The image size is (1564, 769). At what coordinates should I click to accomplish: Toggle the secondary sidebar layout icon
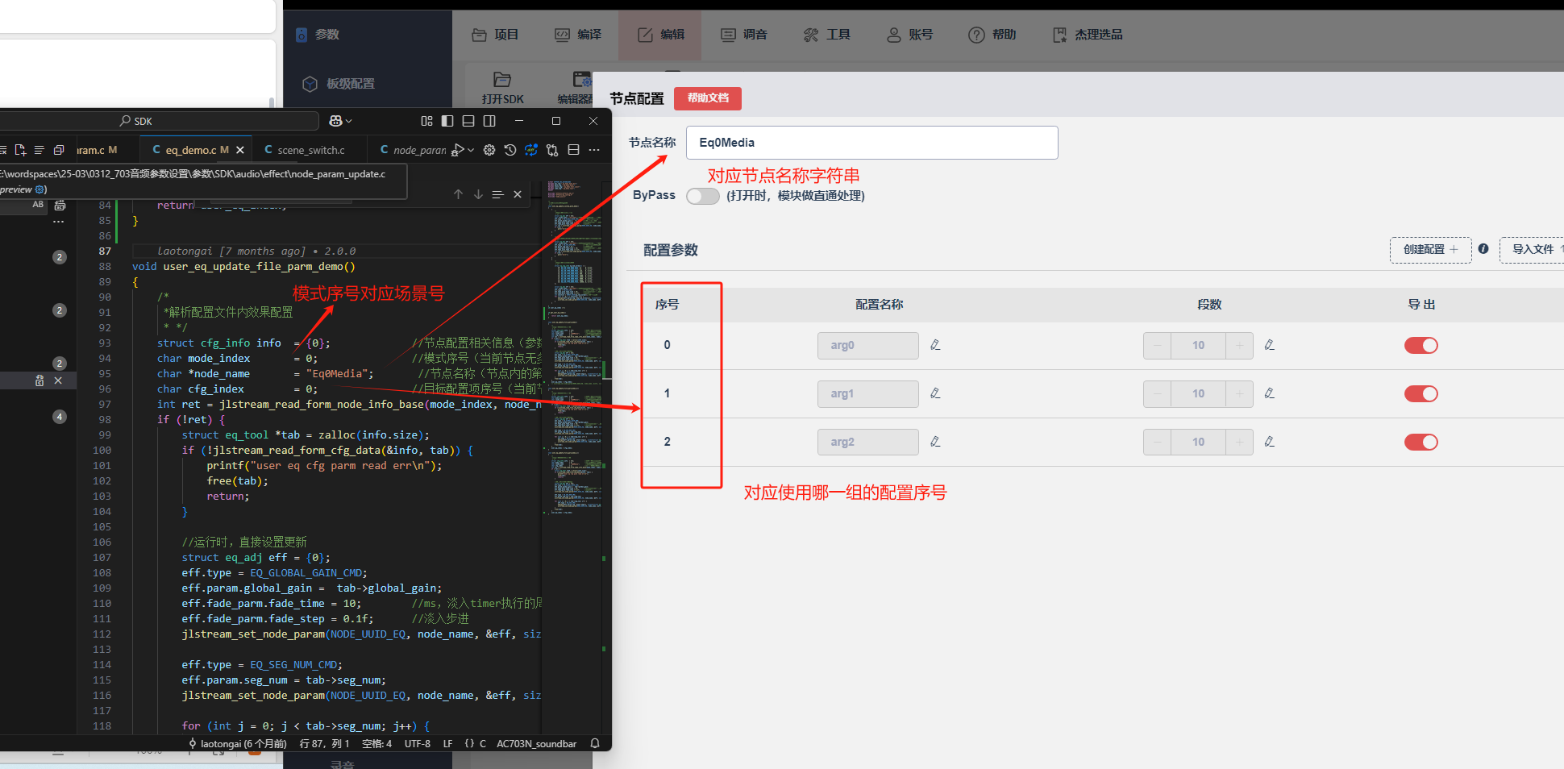[489, 121]
